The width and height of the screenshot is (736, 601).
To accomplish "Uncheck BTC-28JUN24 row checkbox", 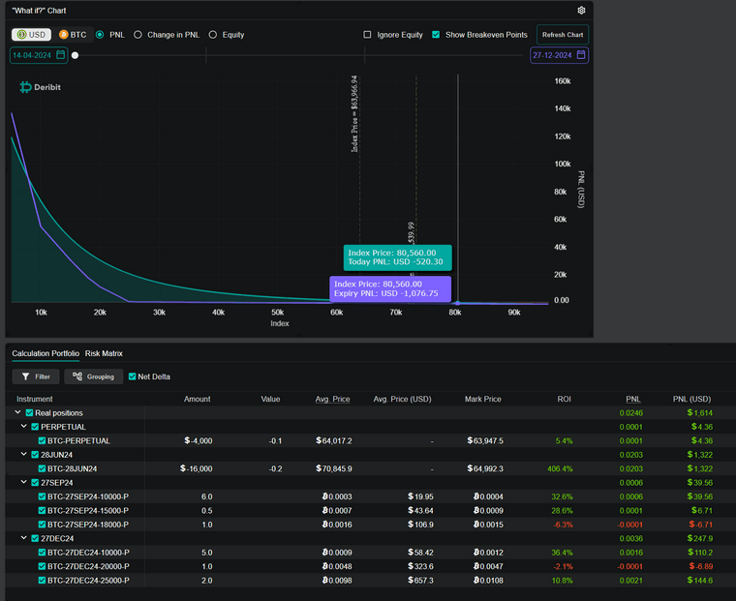I will point(42,468).
